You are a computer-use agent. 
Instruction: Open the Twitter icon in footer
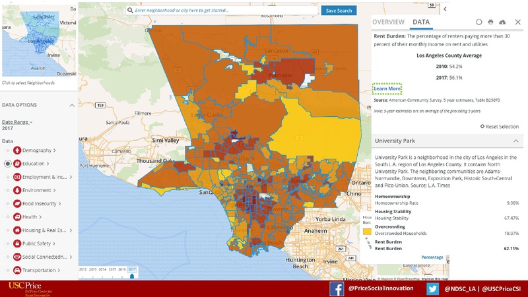(433, 289)
